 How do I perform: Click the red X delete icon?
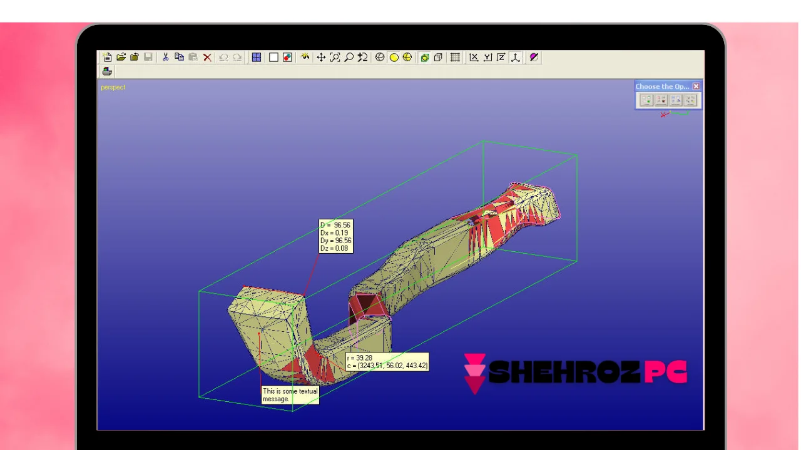[x=207, y=57]
